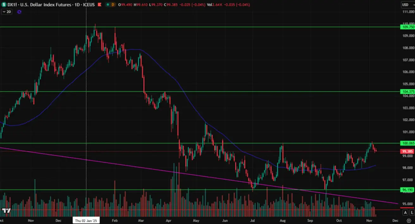Viewport: 415px width, 224px height.
Task: Click the Thu 02 Jan '25 date marker
Action: pyautogui.click(x=86, y=221)
